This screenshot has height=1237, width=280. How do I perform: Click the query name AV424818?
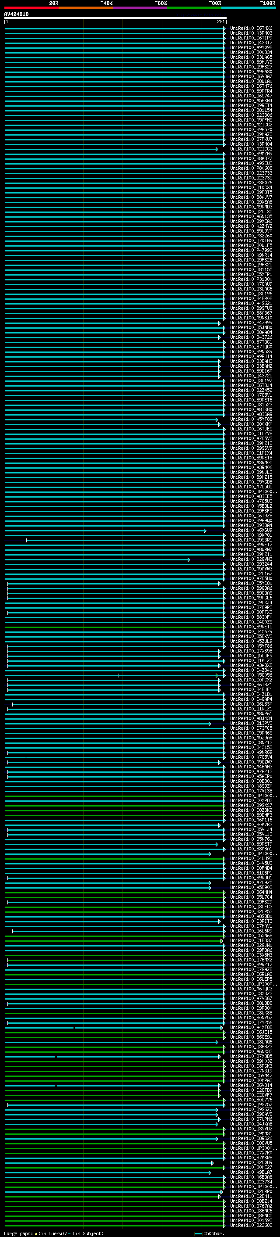[x=16, y=14]
